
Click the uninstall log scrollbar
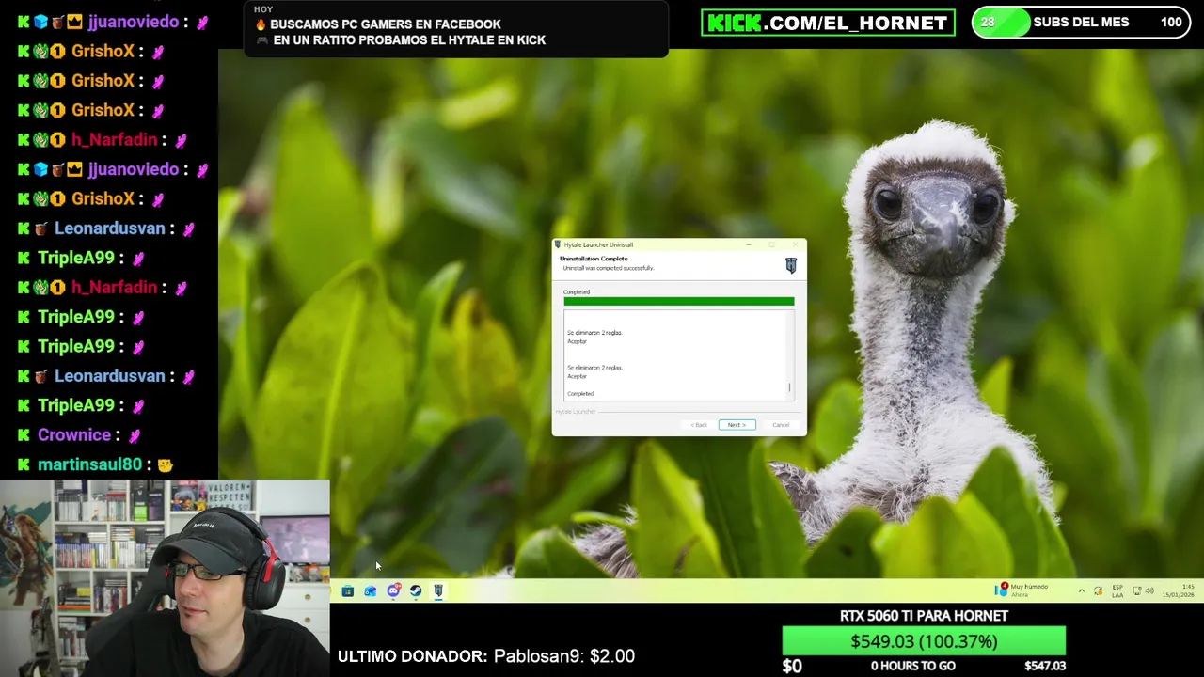tap(789, 355)
